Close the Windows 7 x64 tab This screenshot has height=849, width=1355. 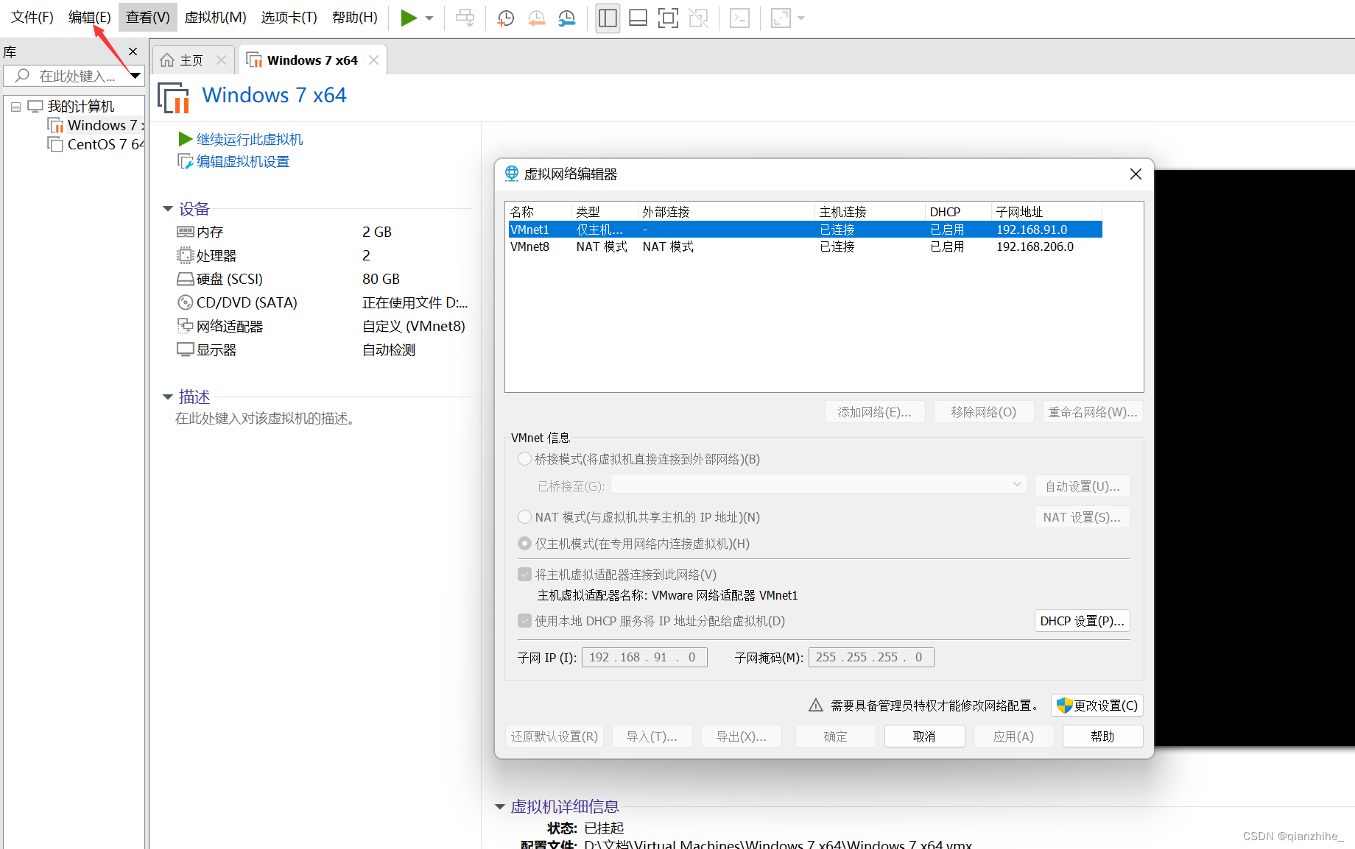point(374,60)
